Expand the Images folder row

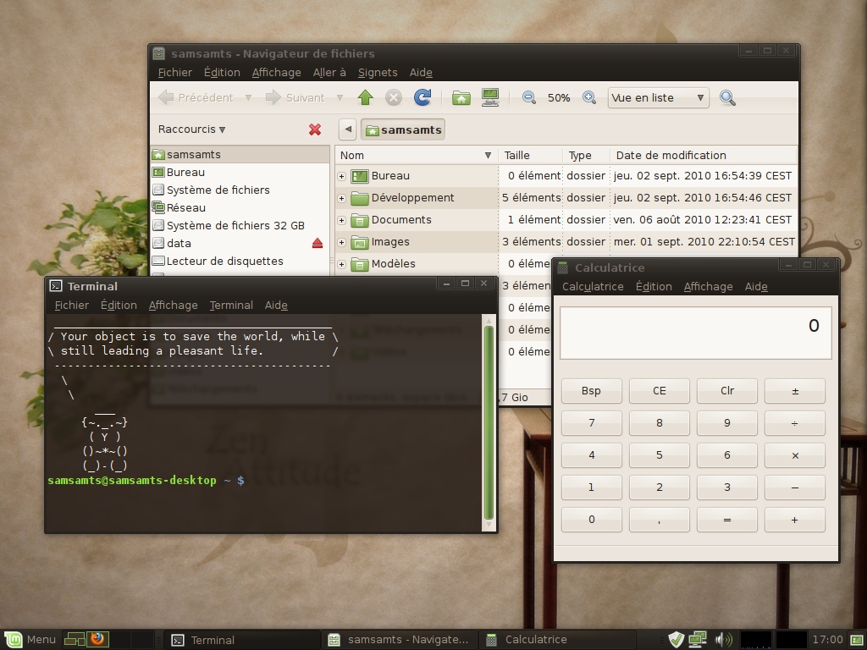pyautogui.click(x=342, y=242)
